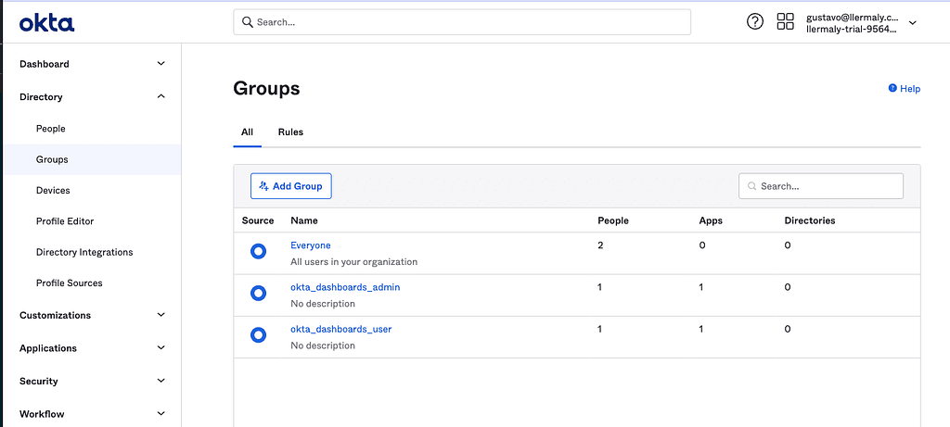Open the apps grid icon

pyautogui.click(x=785, y=22)
